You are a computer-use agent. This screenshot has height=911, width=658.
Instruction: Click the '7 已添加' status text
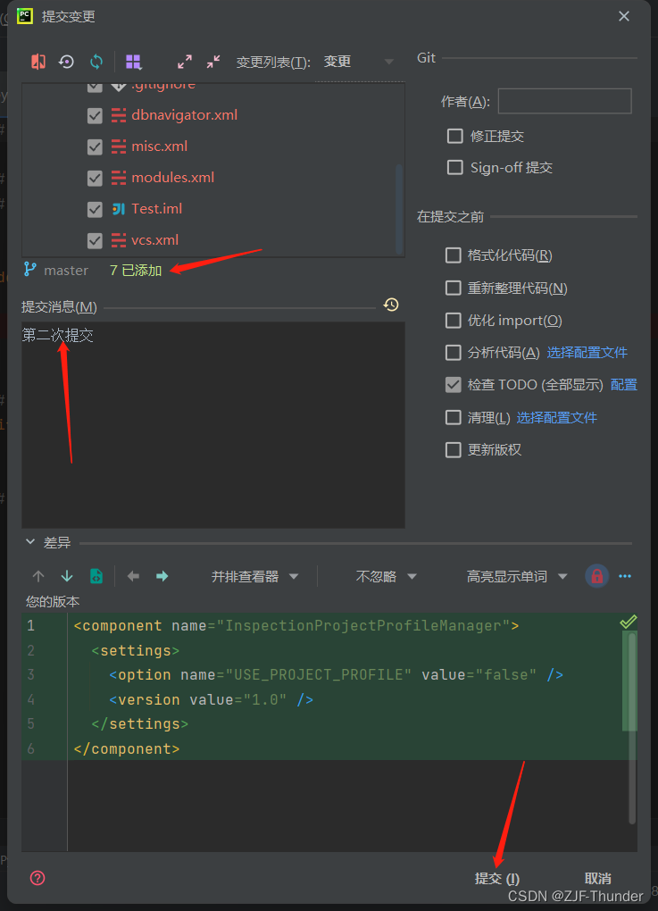tap(136, 270)
